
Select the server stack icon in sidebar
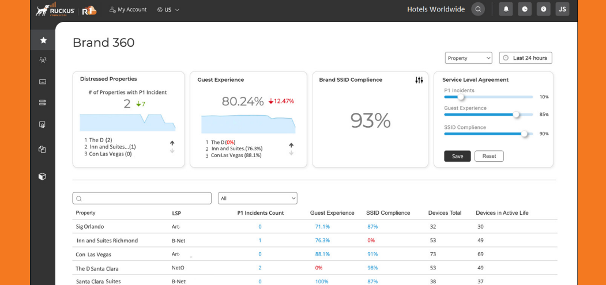tap(43, 102)
